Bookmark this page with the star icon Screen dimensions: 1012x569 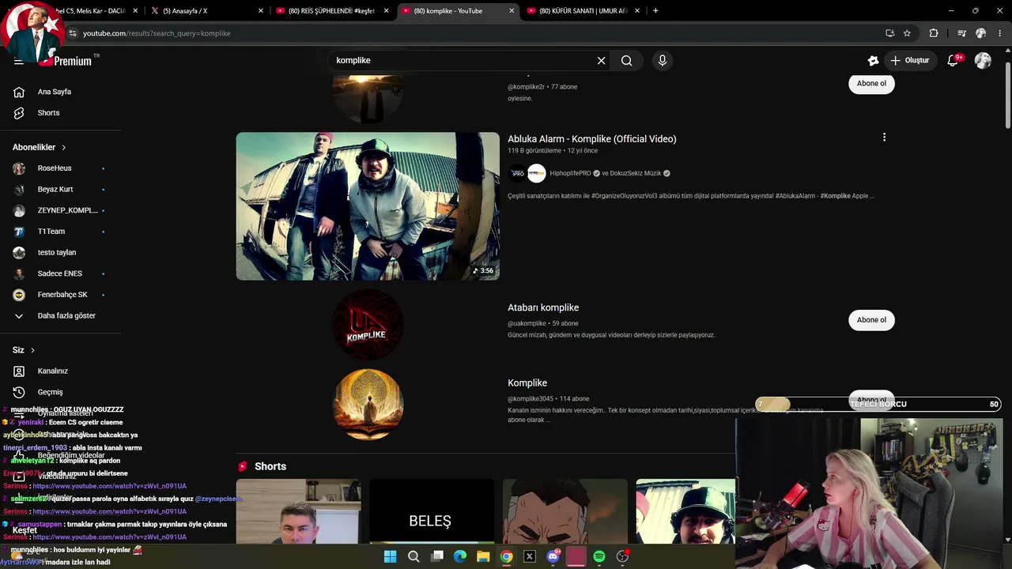907,33
